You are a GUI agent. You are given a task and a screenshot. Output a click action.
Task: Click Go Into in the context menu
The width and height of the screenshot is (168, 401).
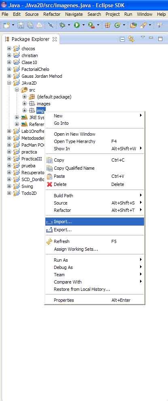click(95, 123)
